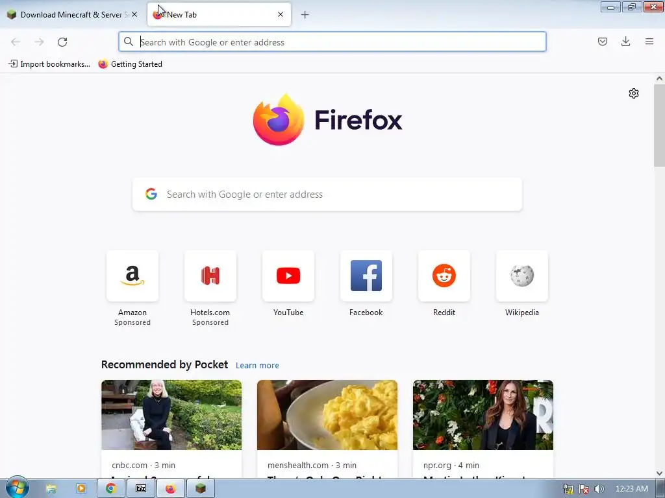Open new tab page settings gear
The image size is (665, 498).
point(634,93)
